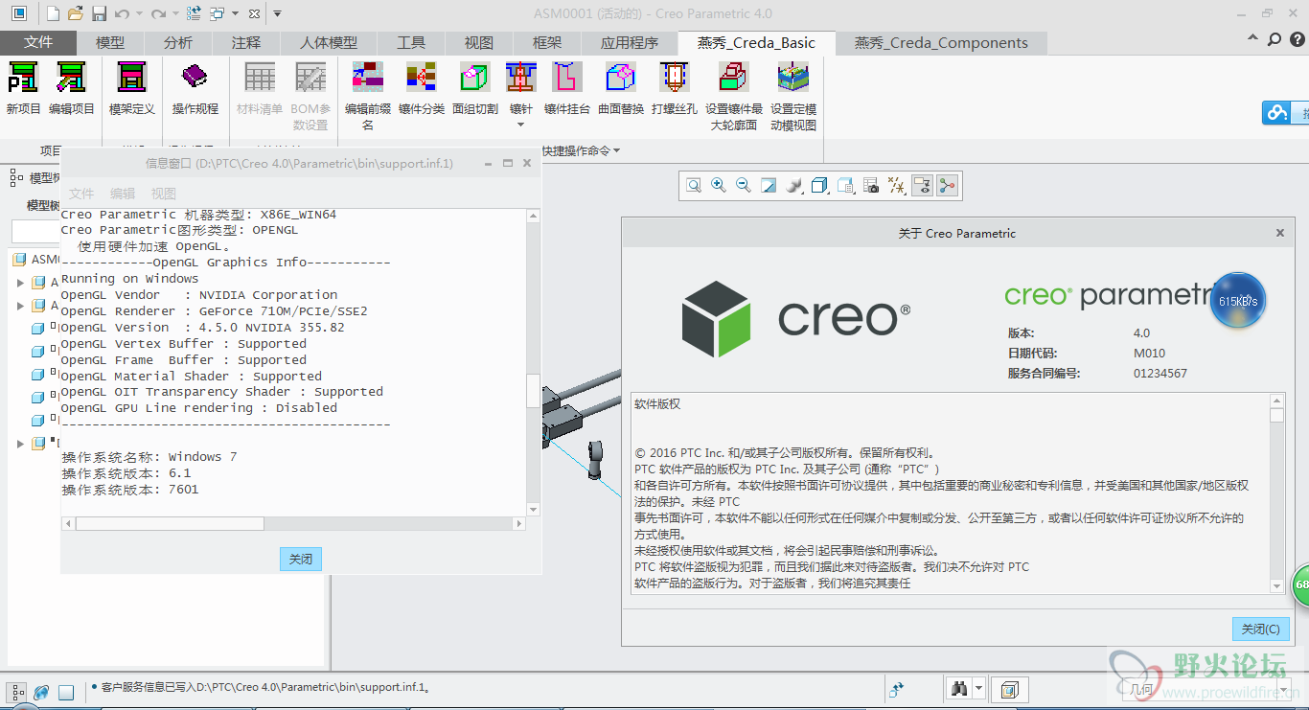
Task: Click the 新项目 (new project) icon
Action: coord(23,78)
